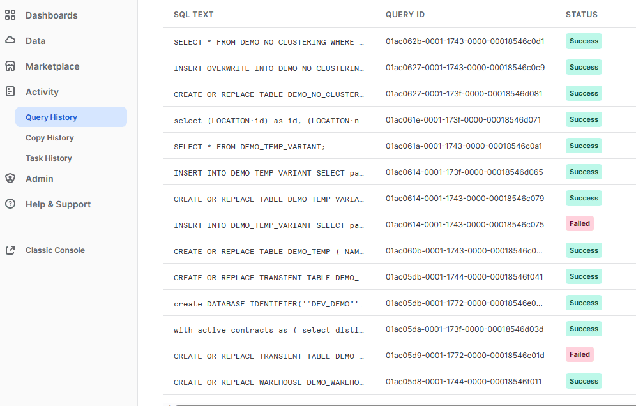Open Query History page
The image size is (636, 406).
pos(51,117)
